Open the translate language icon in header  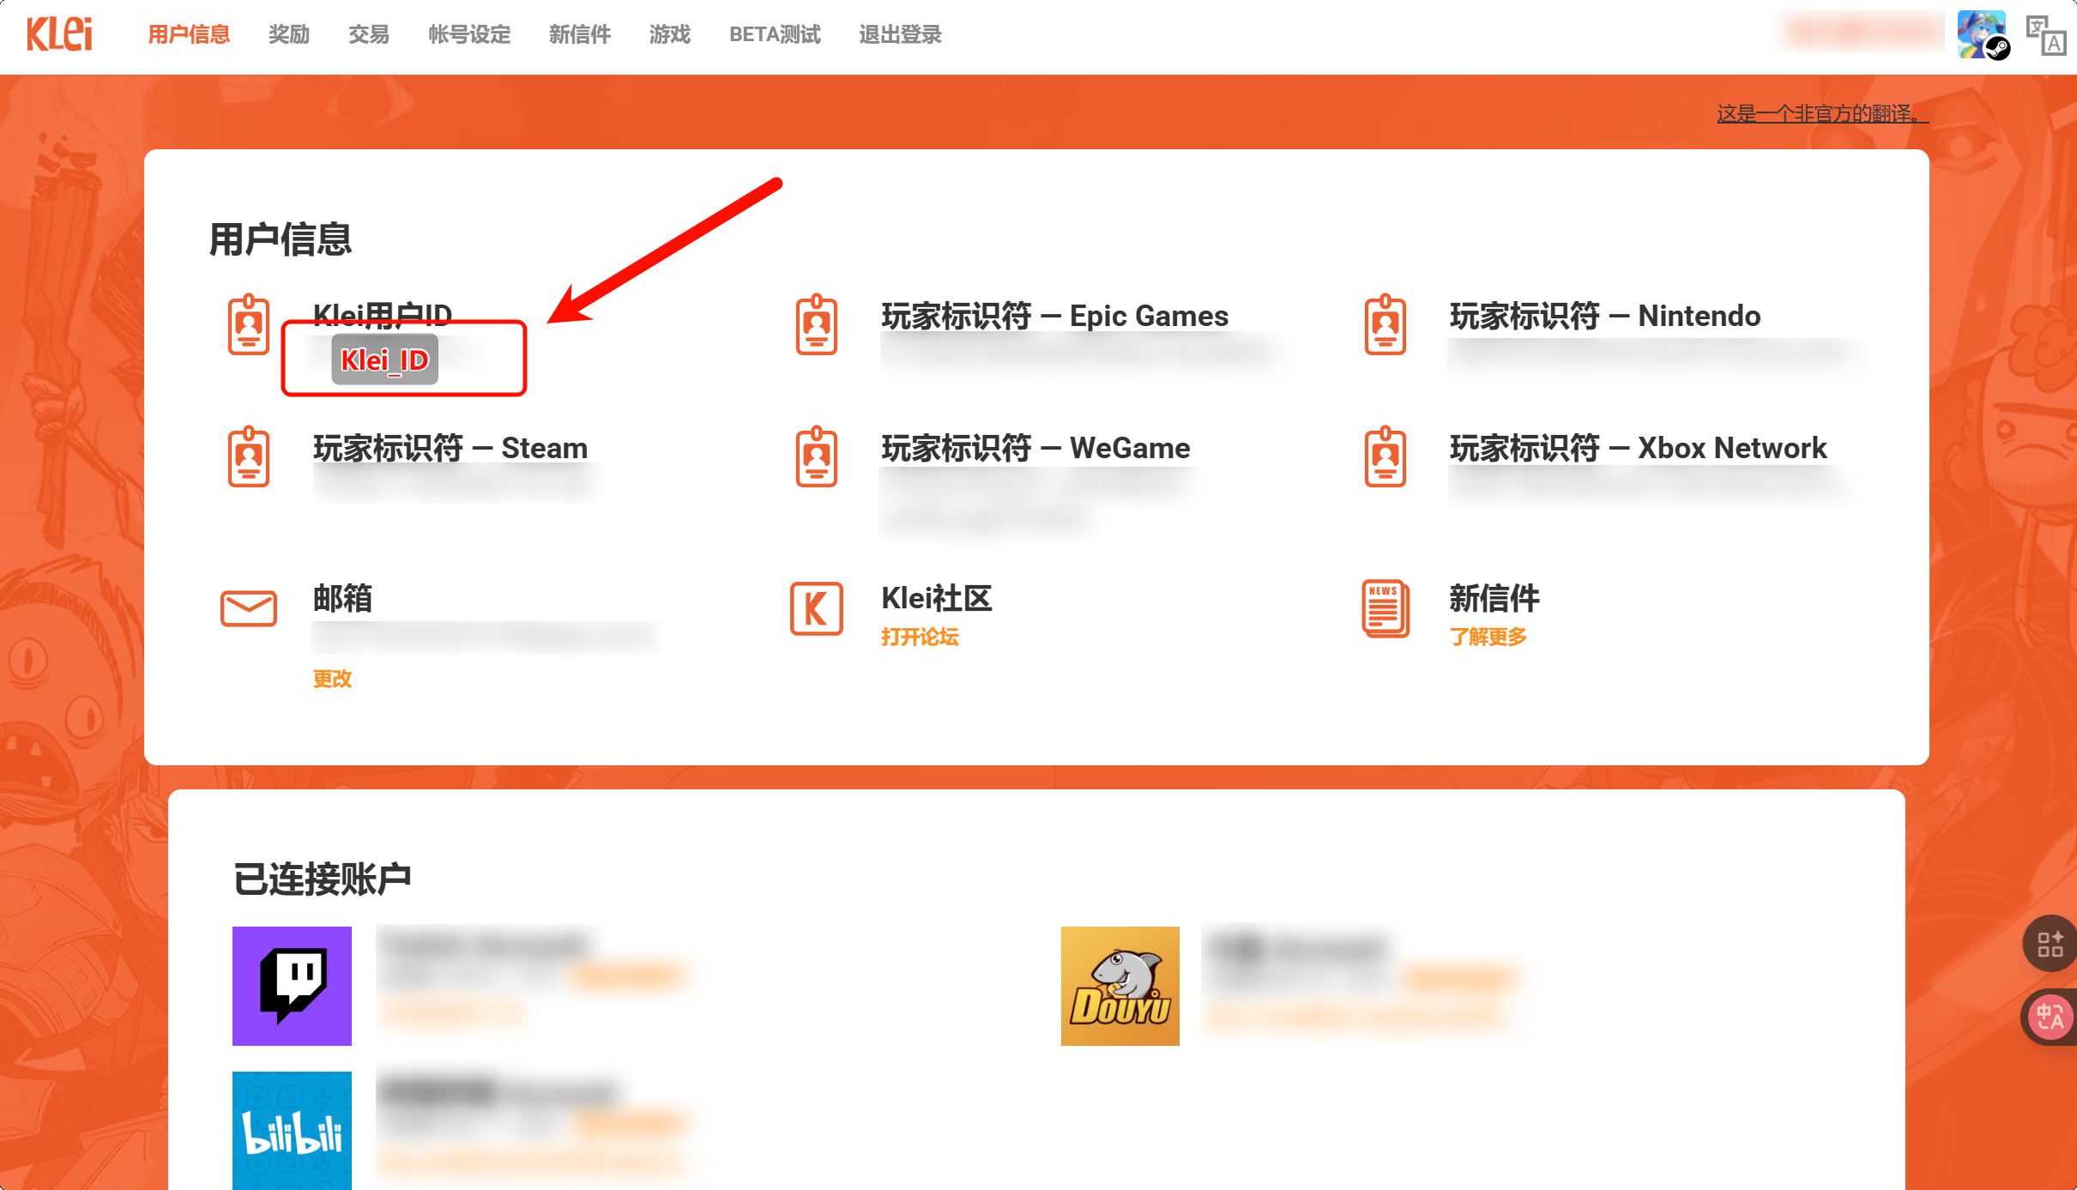[x=2046, y=35]
